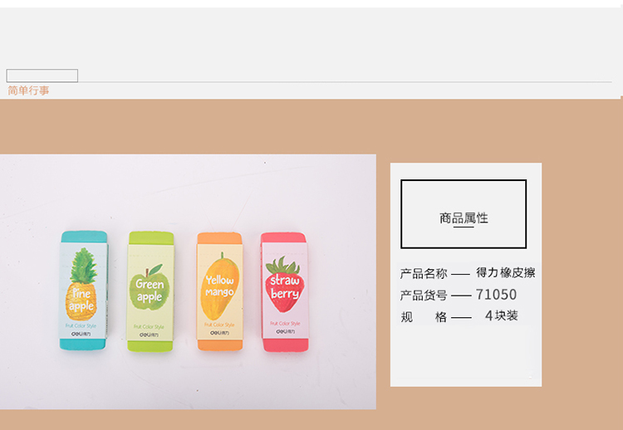The width and height of the screenshot is (623, 430).
Task: Click the 产品名称 label
Action: coord(424,274)
